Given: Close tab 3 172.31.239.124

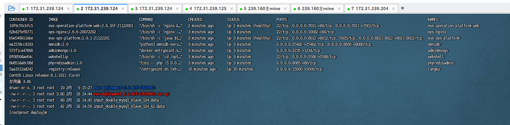Looking at the screenshot, I should [177, 8].
